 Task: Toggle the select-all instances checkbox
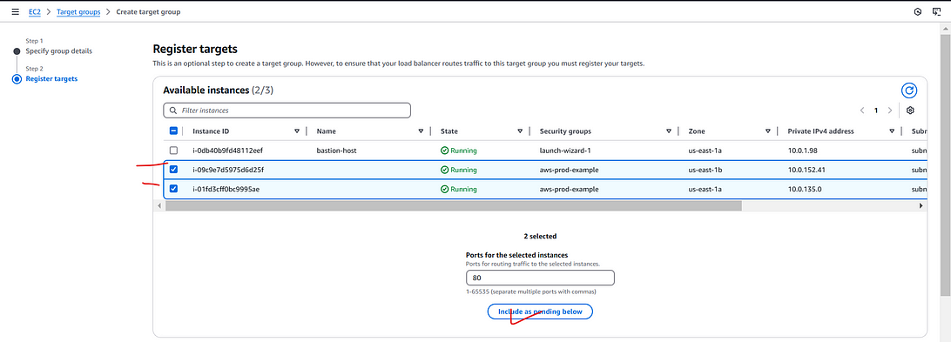[x=173, y=131]
